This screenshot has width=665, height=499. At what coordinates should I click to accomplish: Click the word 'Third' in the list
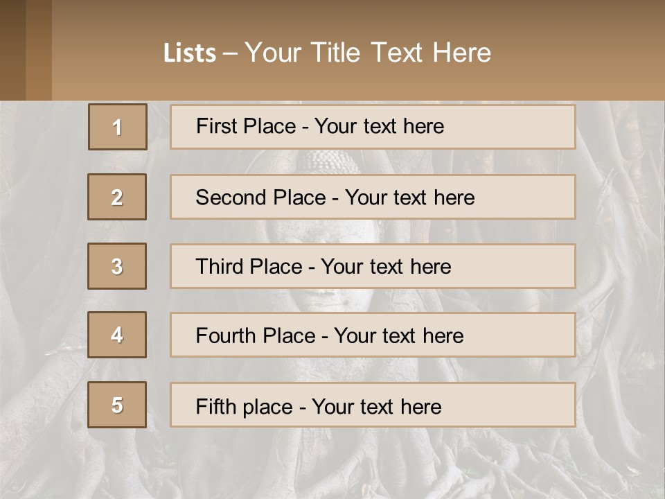pyautogui.click(x=219, y=267)
